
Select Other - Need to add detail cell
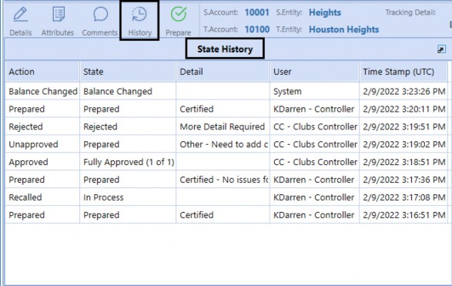point(223,144)
